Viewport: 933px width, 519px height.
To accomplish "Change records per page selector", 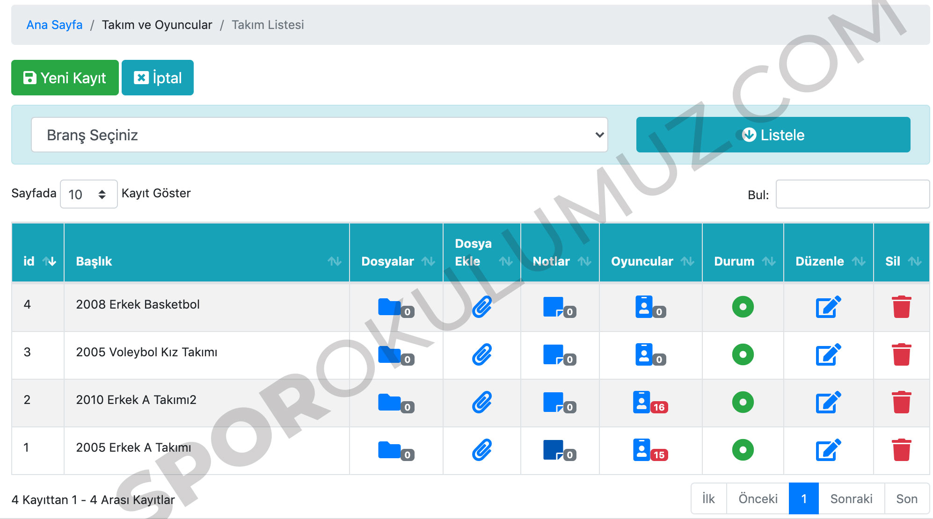I will 88,194.
